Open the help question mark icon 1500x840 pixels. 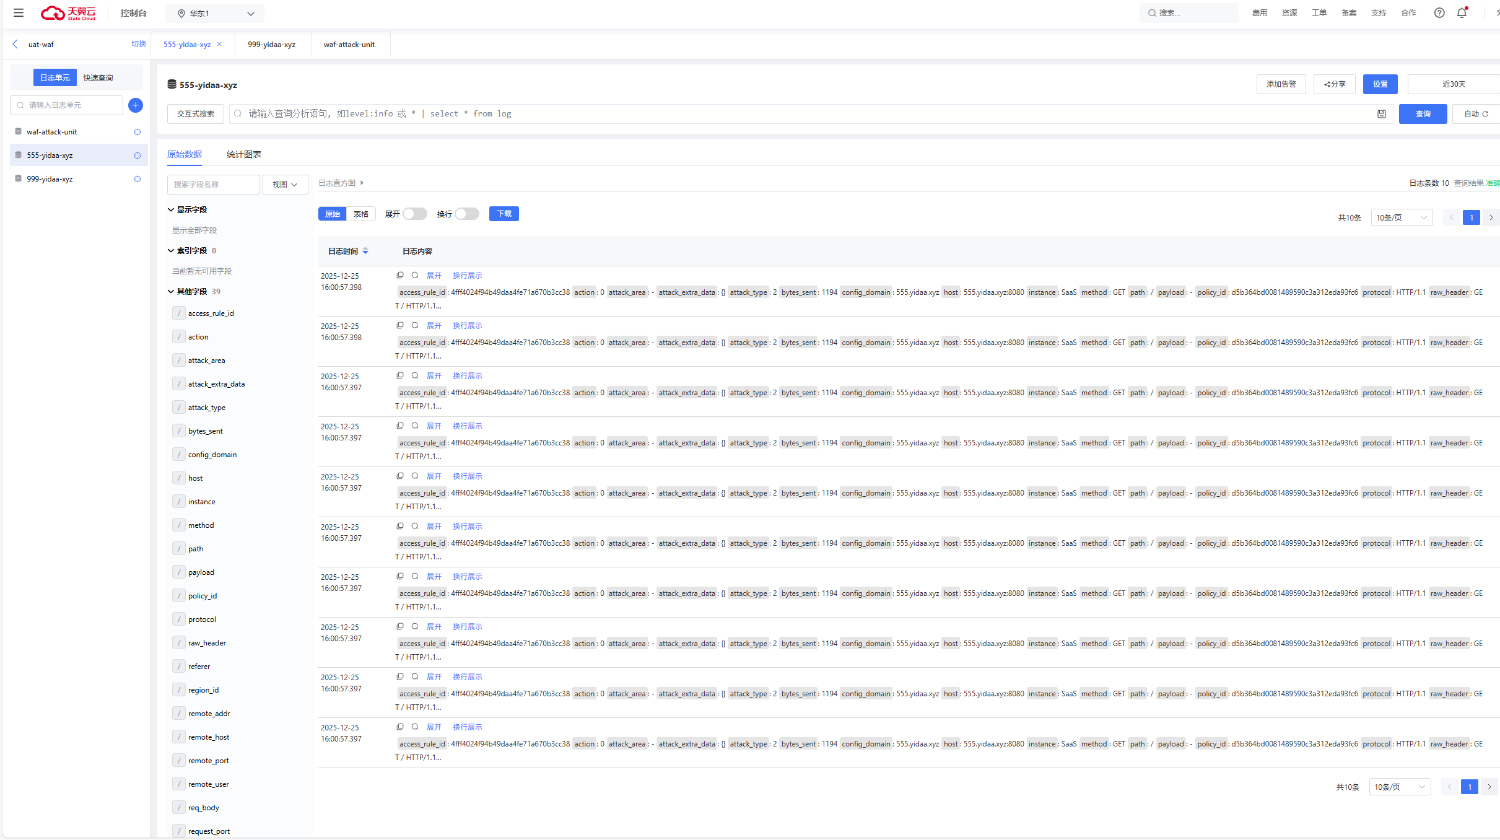point(1439,12)
